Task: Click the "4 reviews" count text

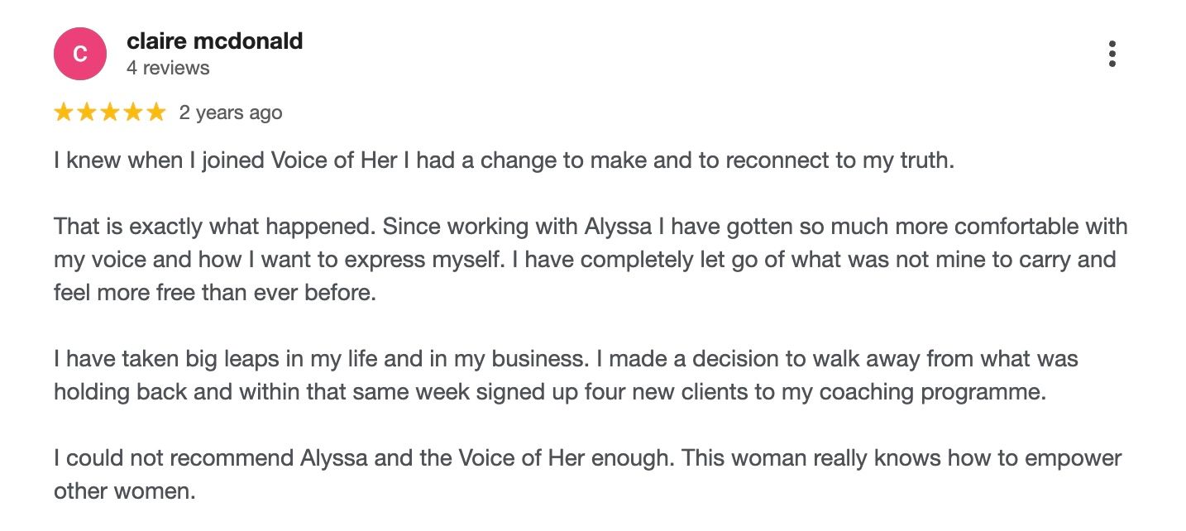Action: click(168, 68)
